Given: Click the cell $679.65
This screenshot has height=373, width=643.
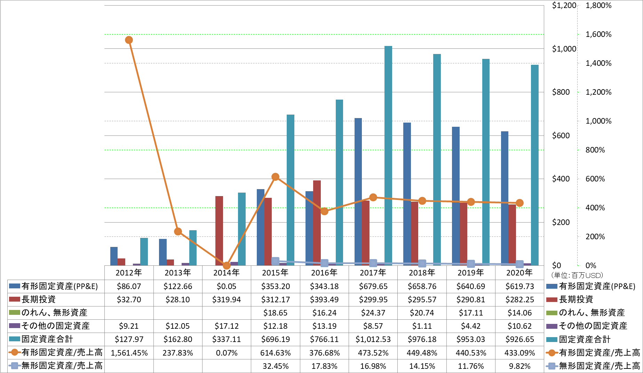Looking at the screenshot, I should (x=373, y=286).
